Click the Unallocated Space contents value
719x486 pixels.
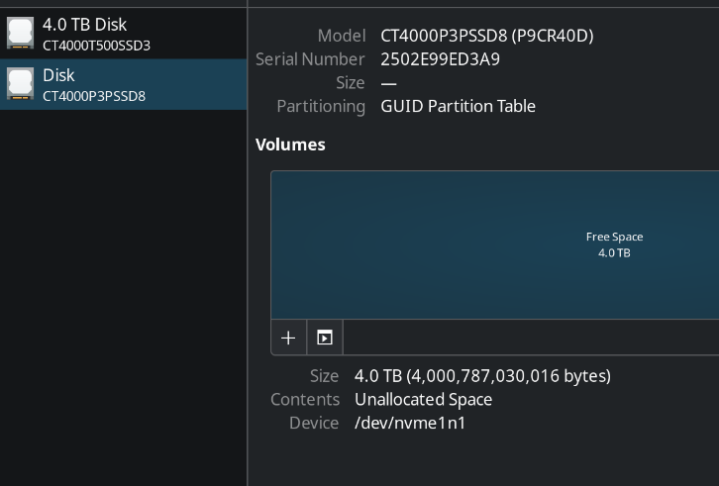(423, 400)
